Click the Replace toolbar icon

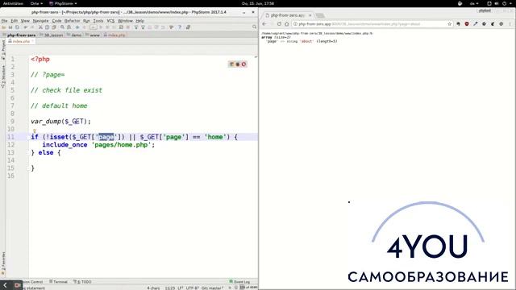(69, 27)
